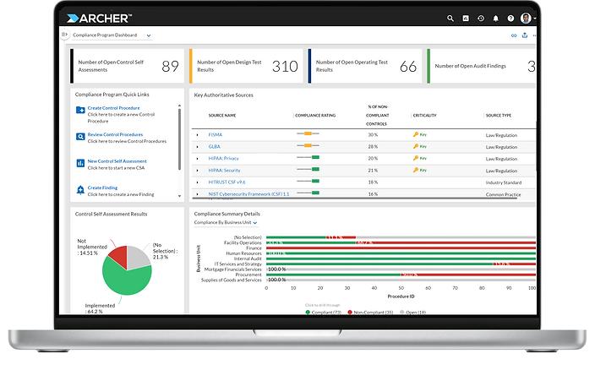Click the Procurement bar in compliance chart
The height and width of the screenshot is (375, 595).
coord(401,274)
